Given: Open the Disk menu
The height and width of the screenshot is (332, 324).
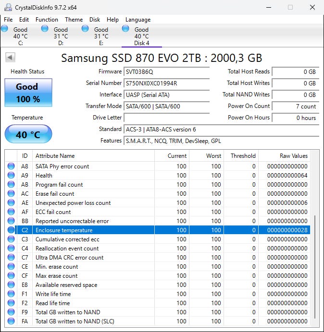Looking at the screenshot, I should coord(95,20).
